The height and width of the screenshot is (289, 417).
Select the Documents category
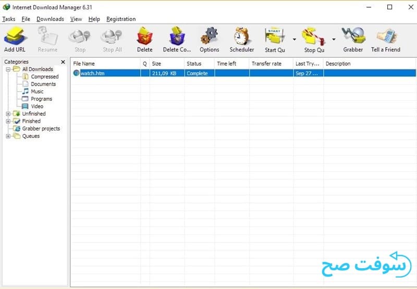point(43,84)
